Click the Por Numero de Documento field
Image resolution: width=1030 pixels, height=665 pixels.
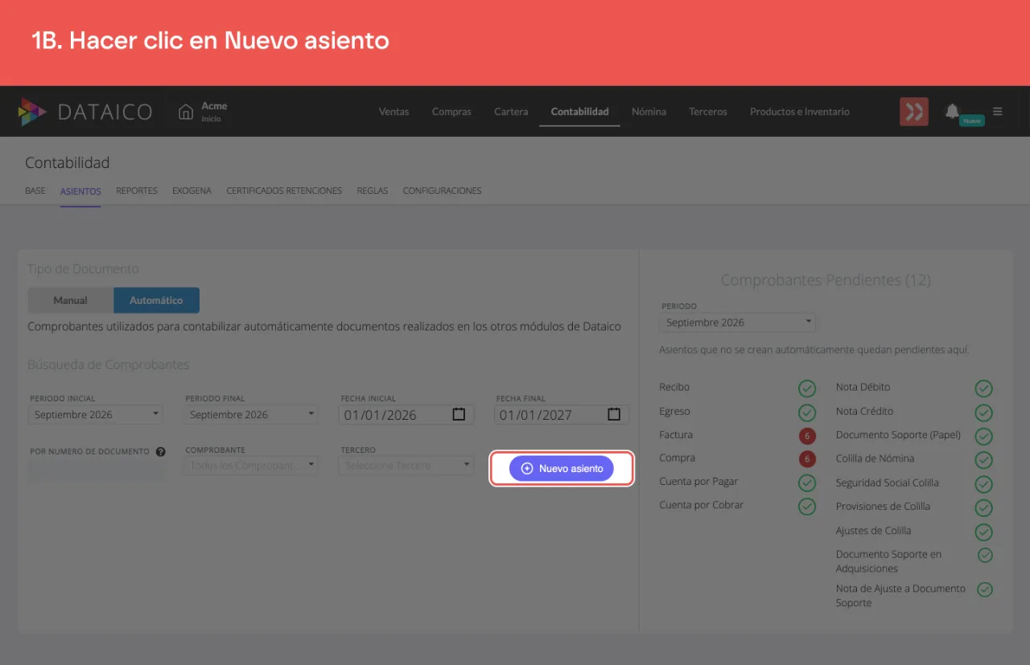tap(96, 470)
